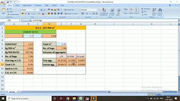Open Format as Table gallery
The image size is (180, 101).
point(112,12)
